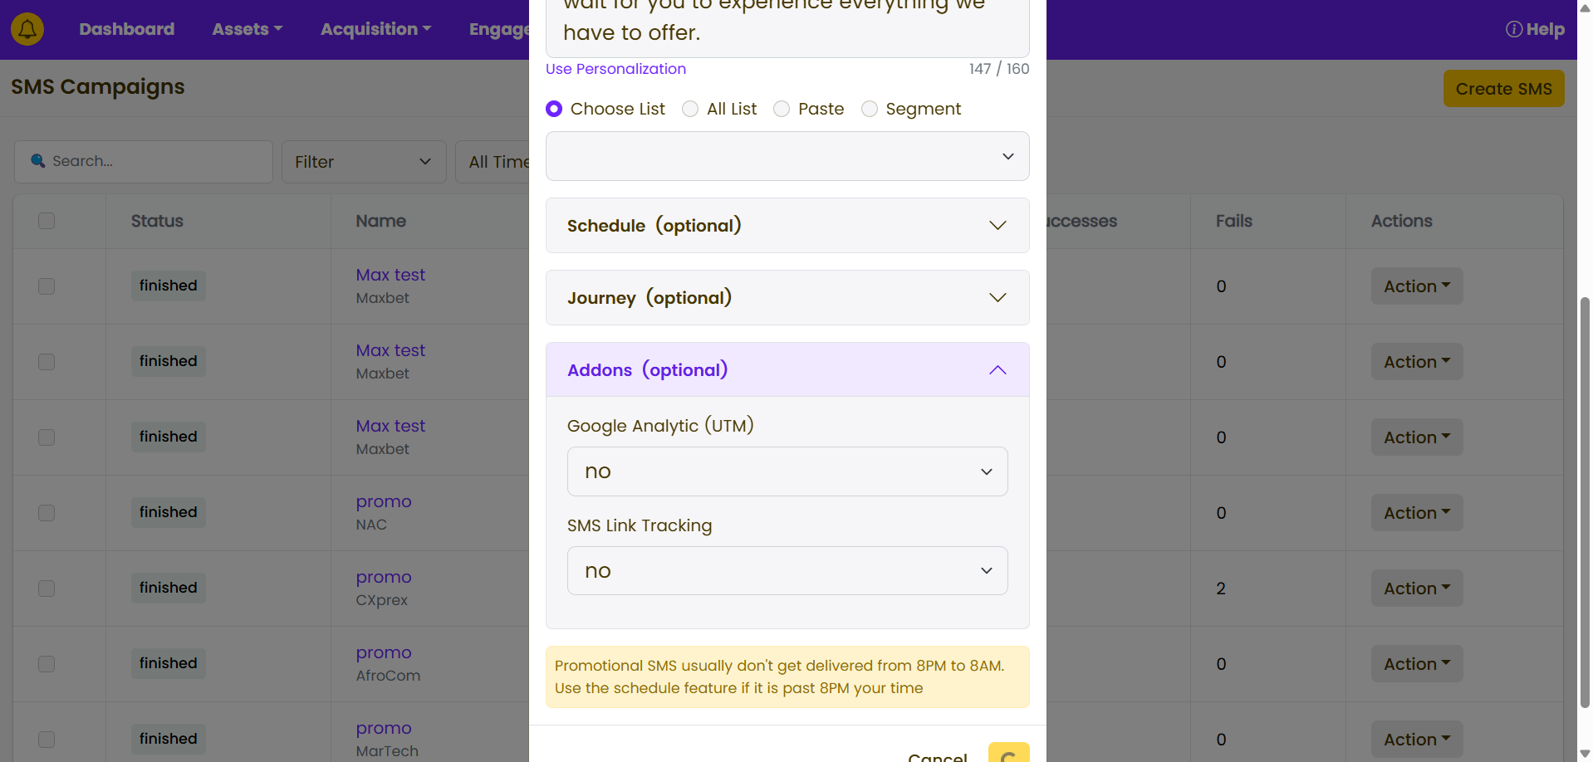Open the Acquisition menu

pyautogui.click(x=375, y=30)
